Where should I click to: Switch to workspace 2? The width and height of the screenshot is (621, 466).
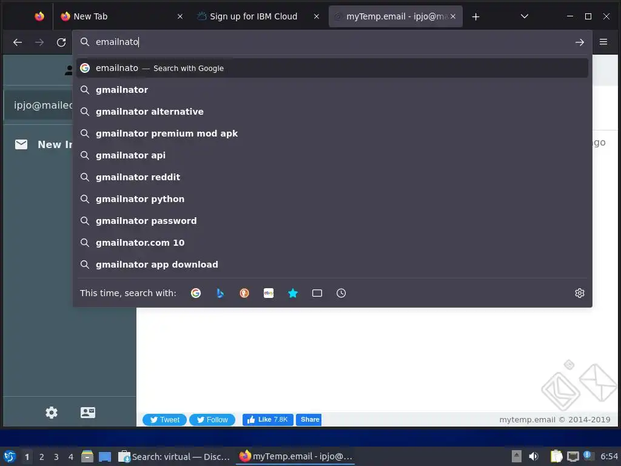[x=42, y=457]
